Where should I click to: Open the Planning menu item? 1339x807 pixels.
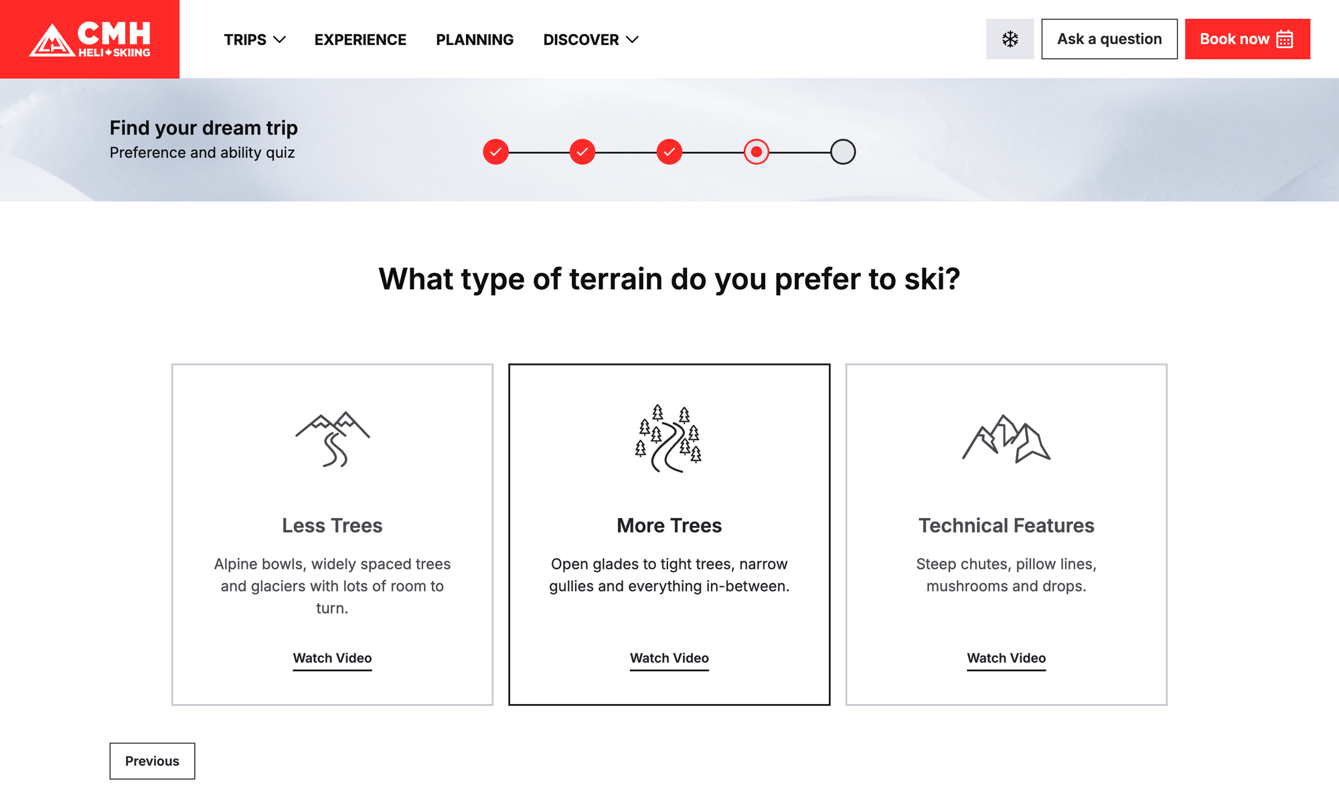coord(475,39)
